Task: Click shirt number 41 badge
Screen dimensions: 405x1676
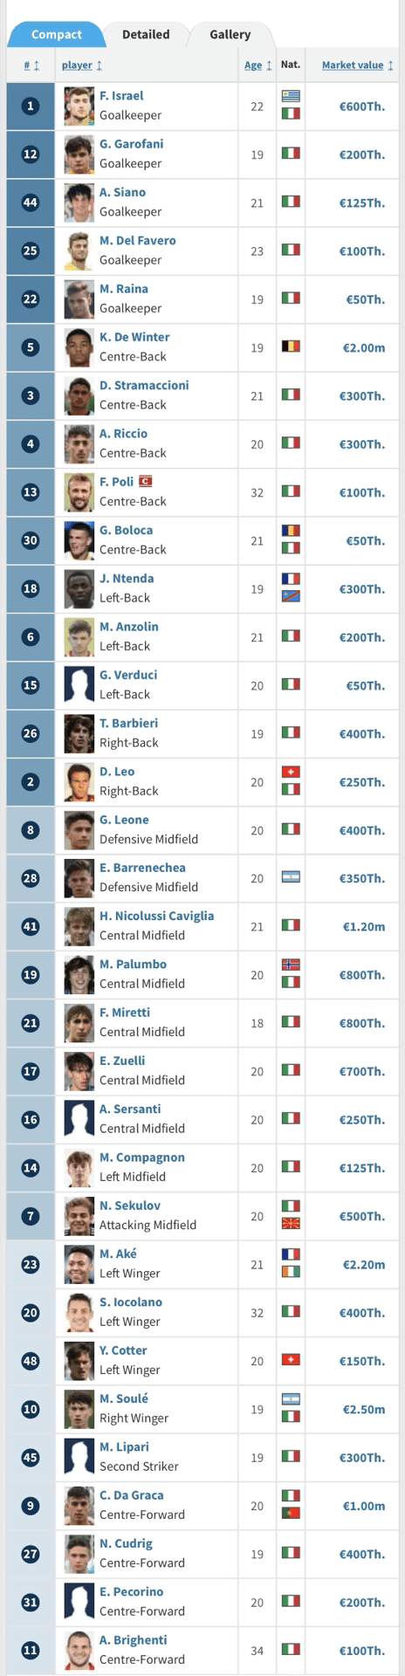Action: [x=31, y=926]
